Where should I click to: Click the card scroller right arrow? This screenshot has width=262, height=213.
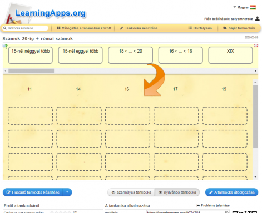pyautogui.click(x=255, y=71)
